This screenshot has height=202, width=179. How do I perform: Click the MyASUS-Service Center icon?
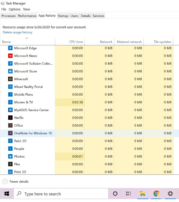(10, 110)
